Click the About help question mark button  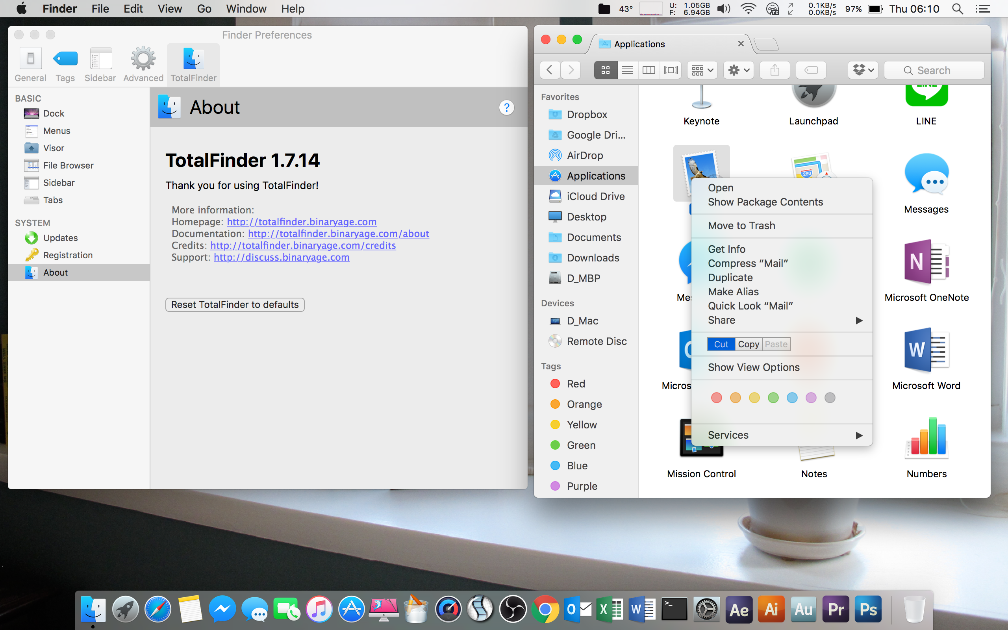tap(506, 107)
